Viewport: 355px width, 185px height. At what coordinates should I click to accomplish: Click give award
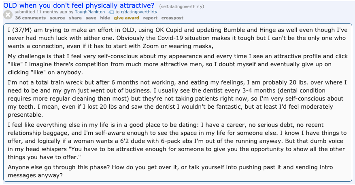tap(126, 18)
